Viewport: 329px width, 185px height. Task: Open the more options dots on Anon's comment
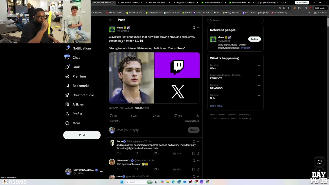(198, 141)
